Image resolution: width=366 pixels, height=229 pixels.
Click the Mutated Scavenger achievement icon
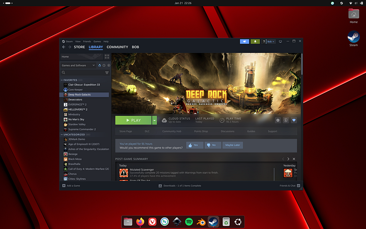[x=124, y=173]
